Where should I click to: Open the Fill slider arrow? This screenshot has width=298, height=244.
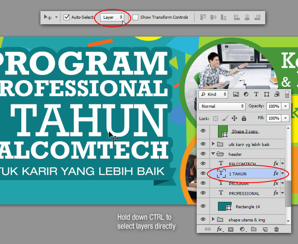pos(286,118)
